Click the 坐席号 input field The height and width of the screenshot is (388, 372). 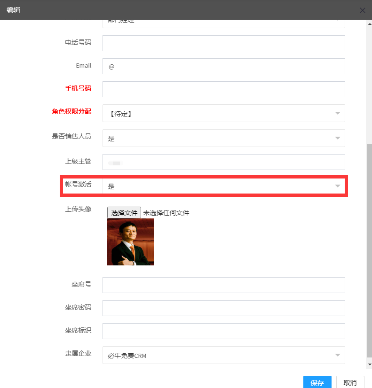[x=224, y=285]
